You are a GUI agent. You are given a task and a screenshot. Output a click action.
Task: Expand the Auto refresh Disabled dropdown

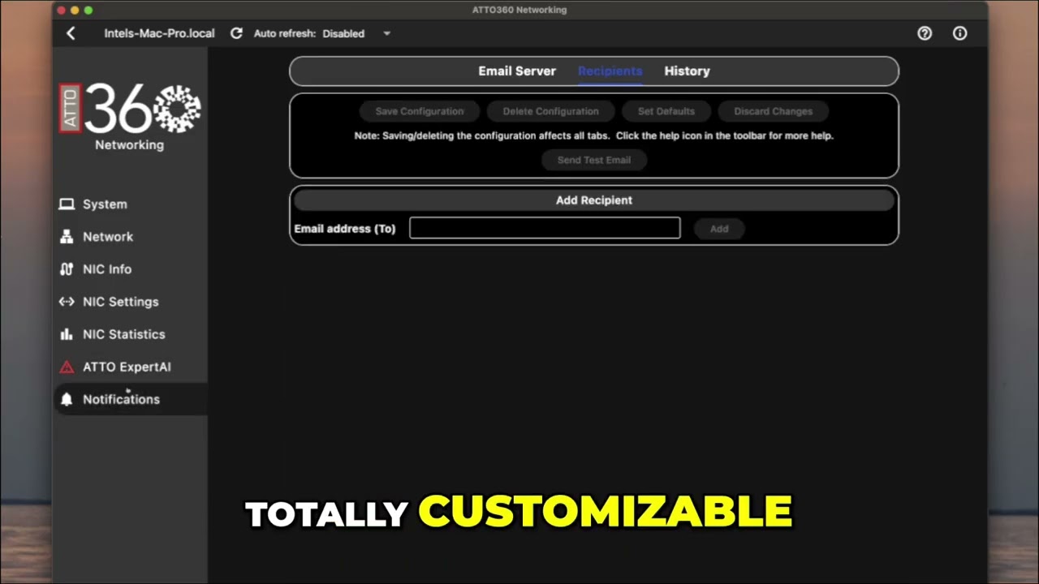356,33
